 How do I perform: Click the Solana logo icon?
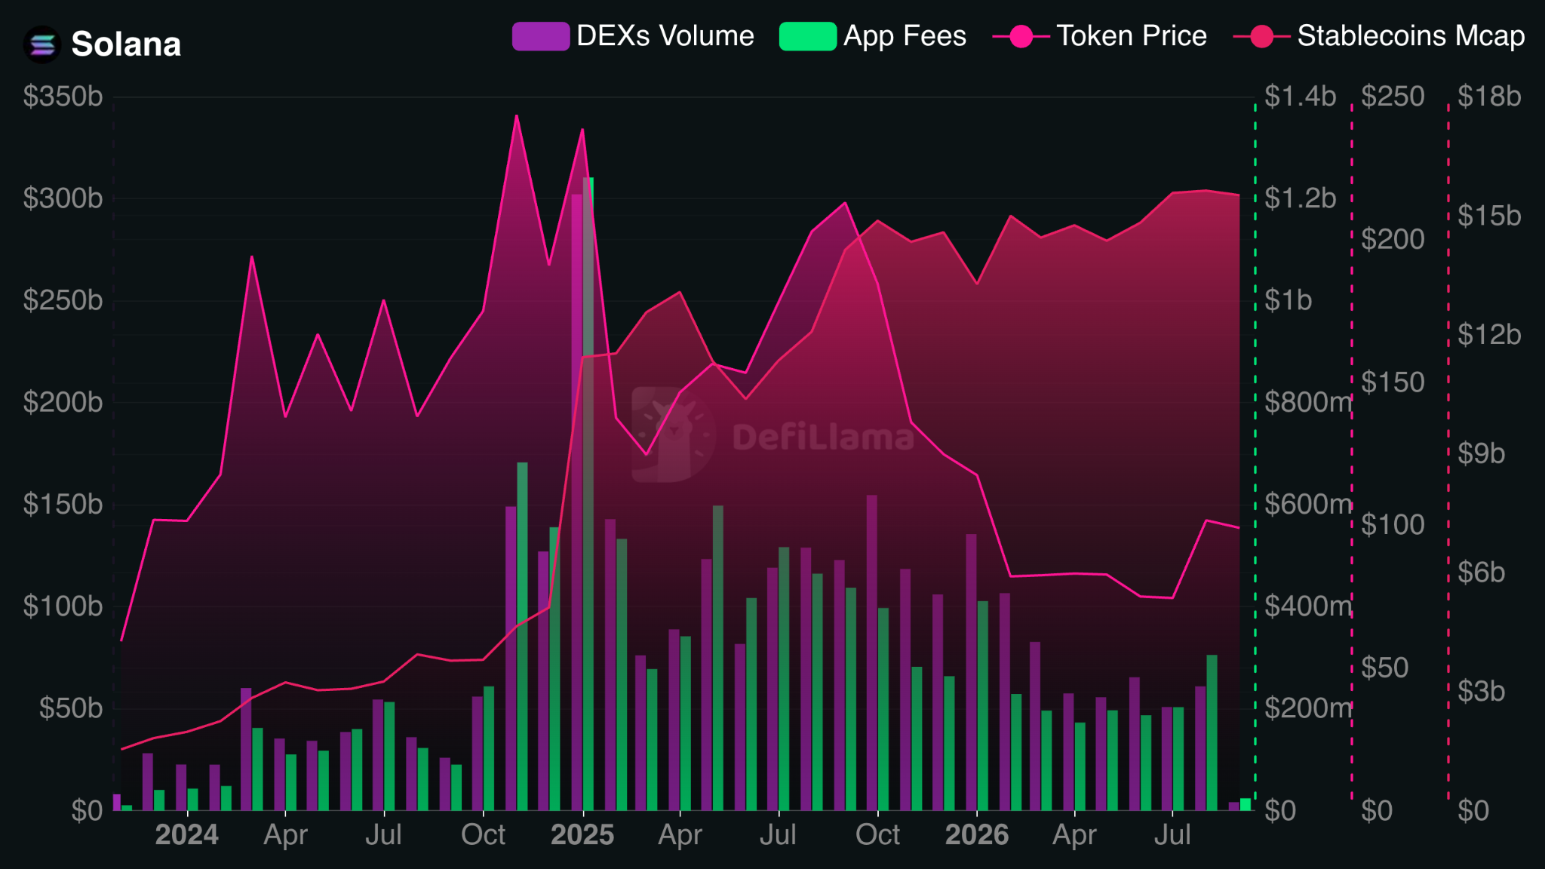(42, 45)
